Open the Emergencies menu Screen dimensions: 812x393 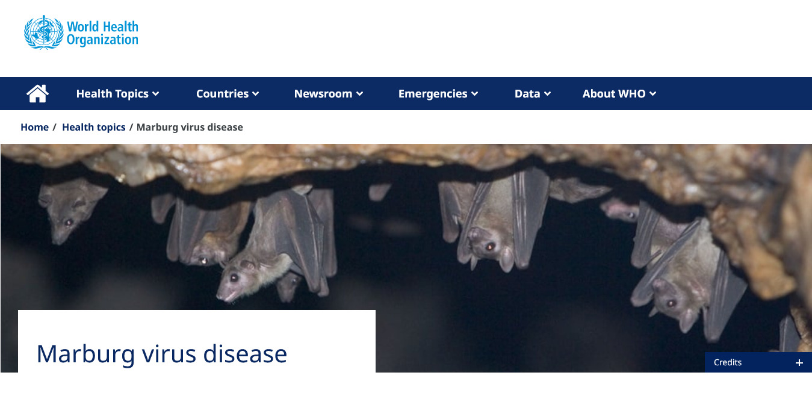pyautogui.click(x=438, y=93)
